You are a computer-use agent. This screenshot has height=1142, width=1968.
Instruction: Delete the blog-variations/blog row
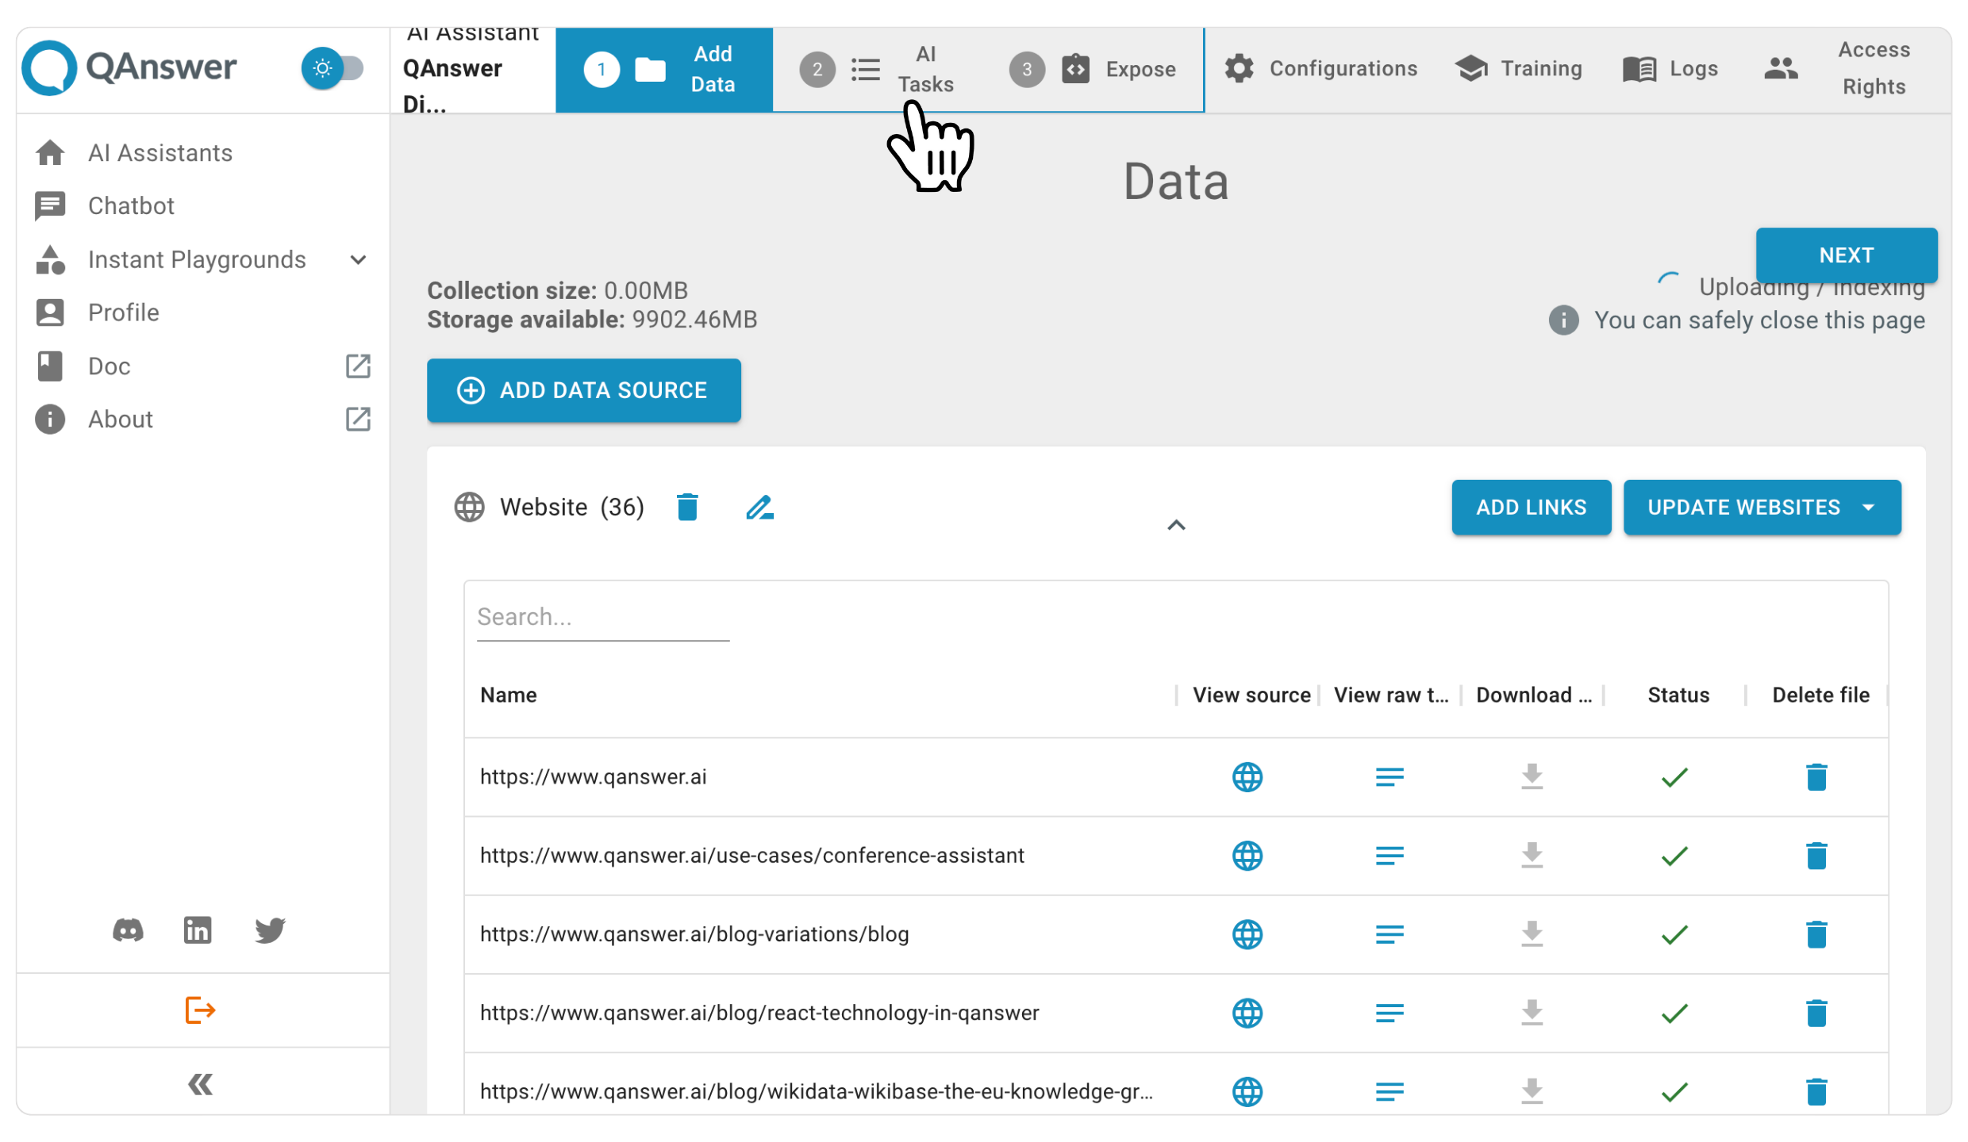point(1816,933)
